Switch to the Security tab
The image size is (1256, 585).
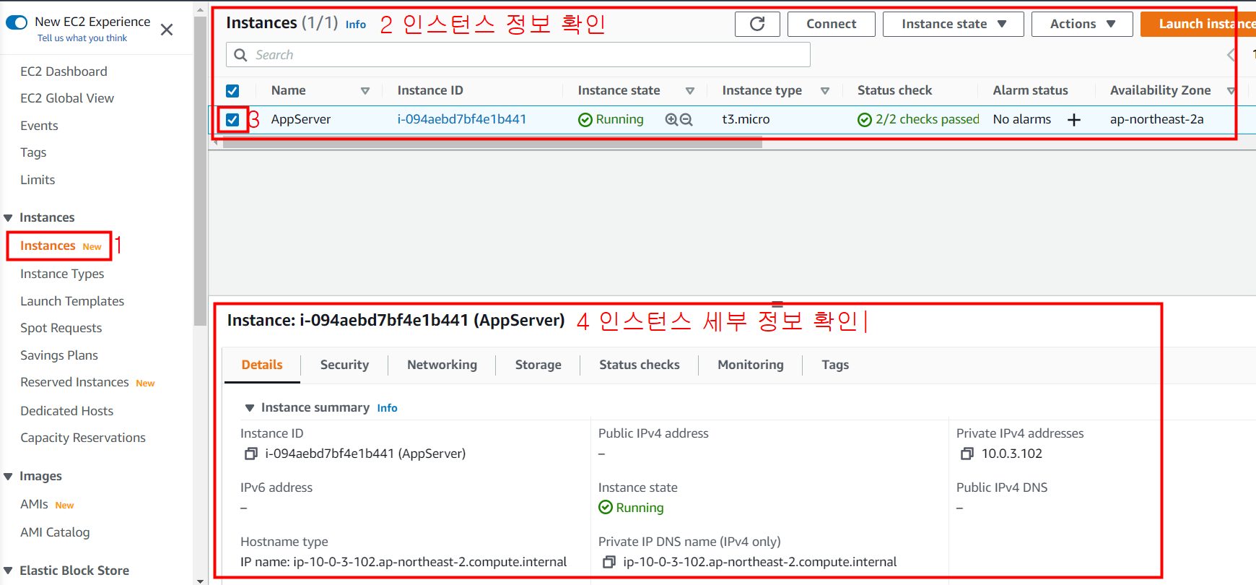(x=344, y=365)
